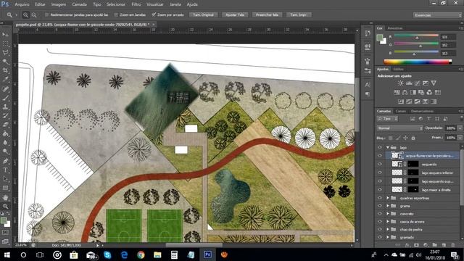Toggle 'Zoom em janelas' checkbox
Screen dimensions: 464x261
(116, 14)
